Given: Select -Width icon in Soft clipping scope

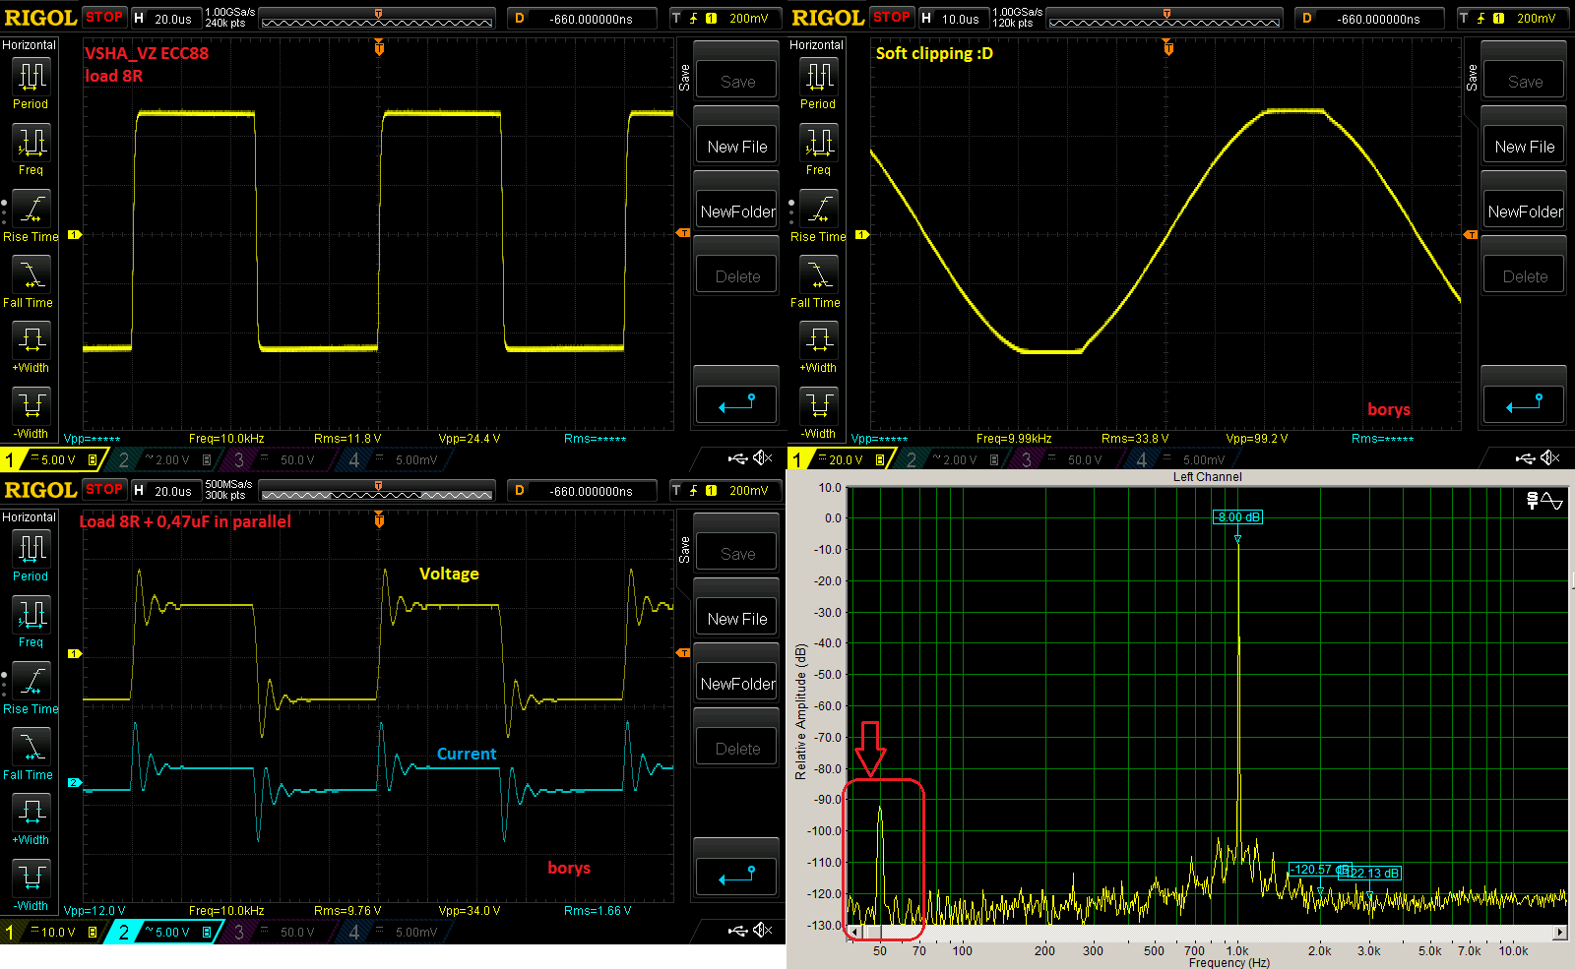Looking at the screenshot, I should (818, 405).
